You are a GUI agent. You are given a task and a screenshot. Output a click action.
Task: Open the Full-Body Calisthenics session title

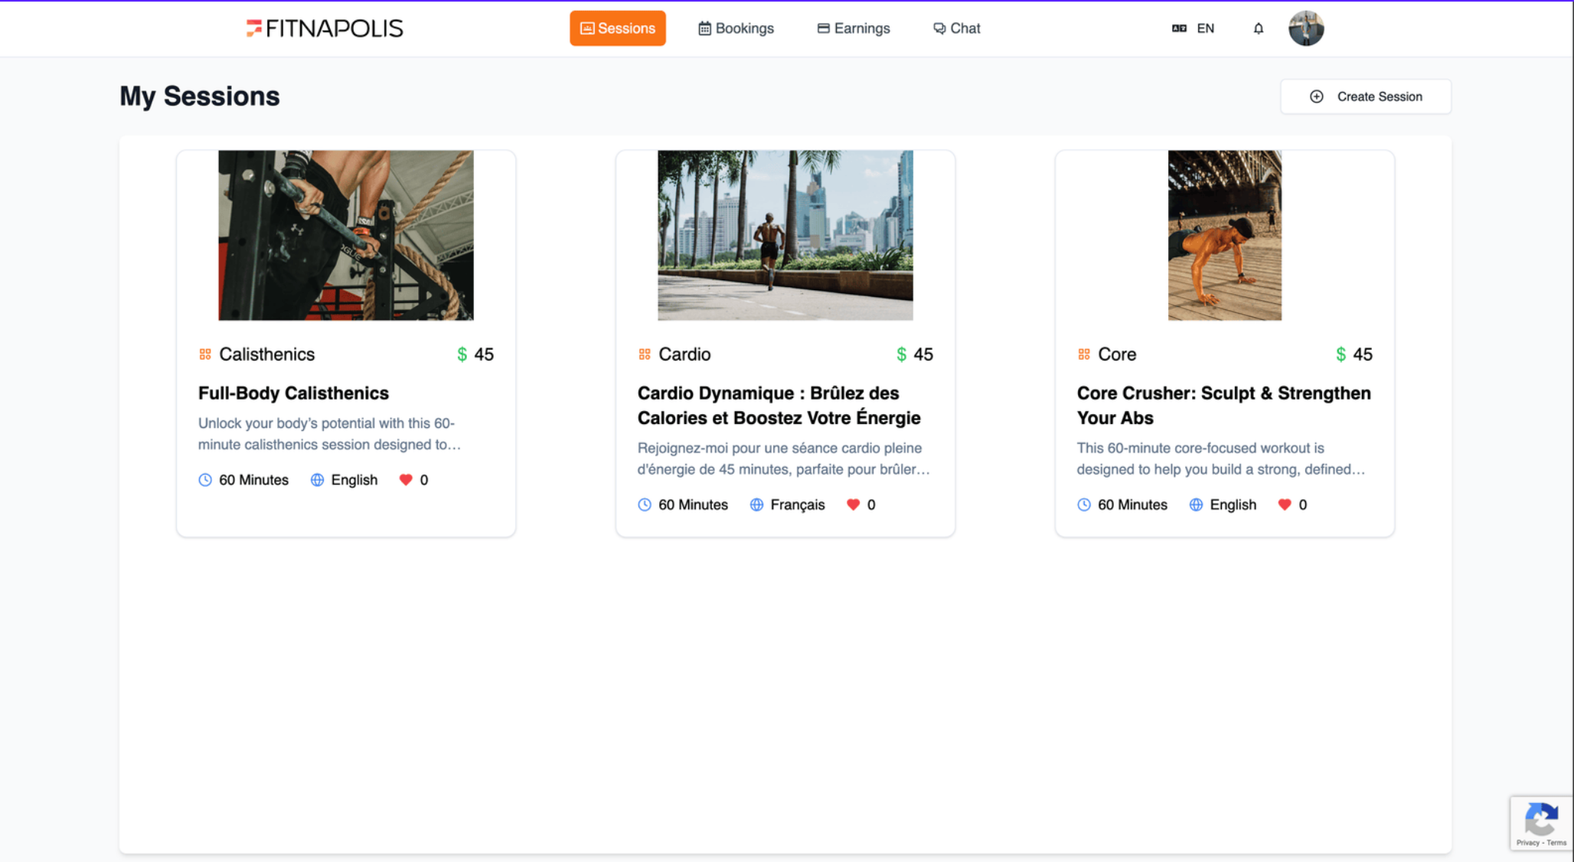293,393
